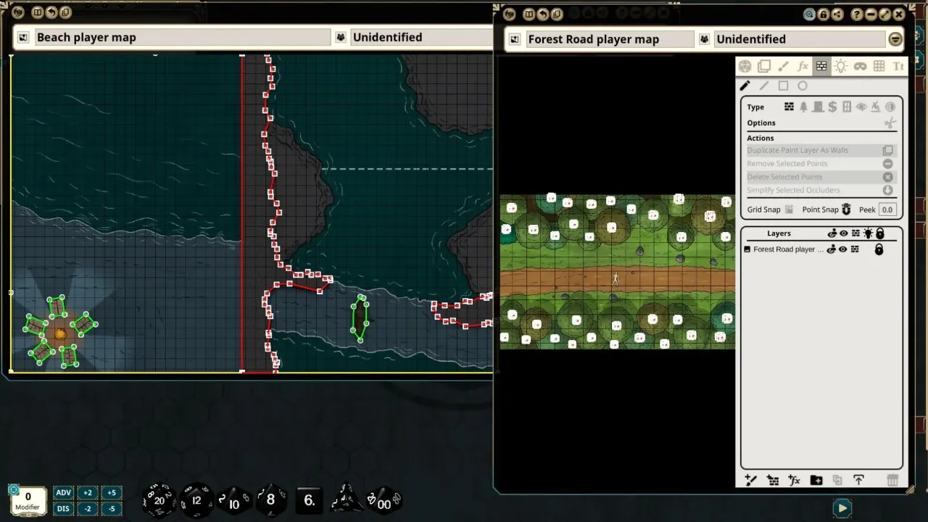928x522 pixels.
Task: Toggle walls on Forest Road player layer
Action: click(855, 249)
